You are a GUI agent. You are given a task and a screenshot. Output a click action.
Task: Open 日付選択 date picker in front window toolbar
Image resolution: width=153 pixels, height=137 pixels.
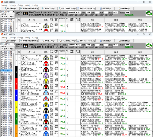[x=10, y=41]
